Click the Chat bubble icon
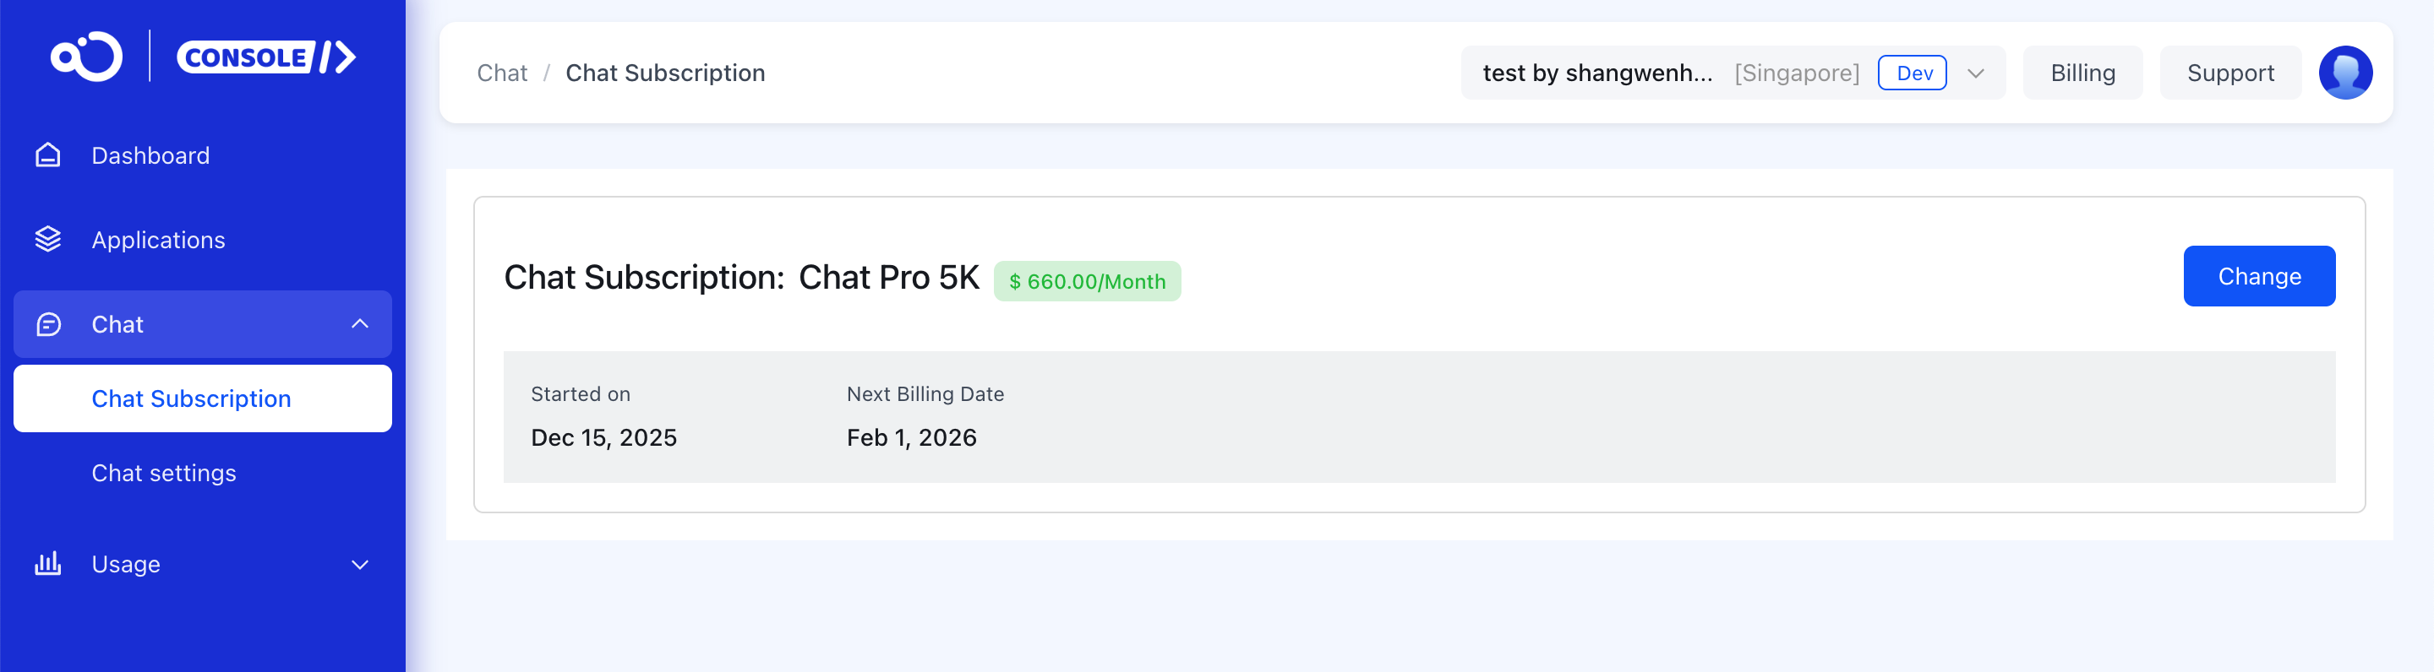This screenshot has height=672, width=2434. (x=48, y=325)
